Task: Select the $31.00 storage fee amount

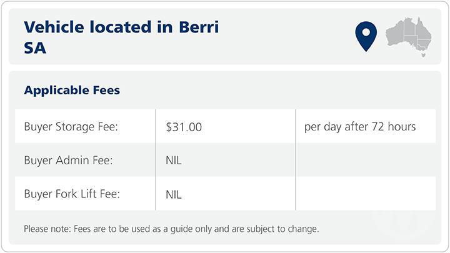Action: click(x=184, y=127)
